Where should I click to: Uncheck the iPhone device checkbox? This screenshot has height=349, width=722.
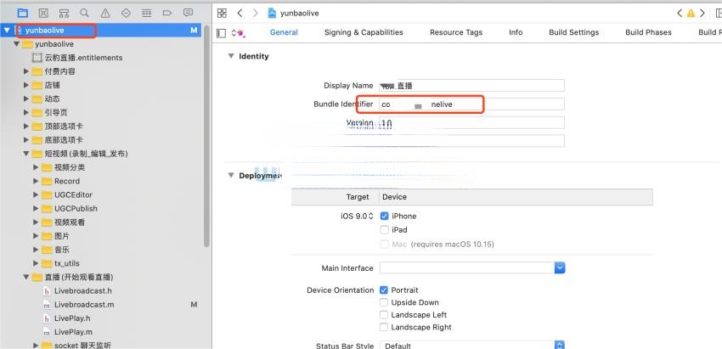tap(385, 216)
